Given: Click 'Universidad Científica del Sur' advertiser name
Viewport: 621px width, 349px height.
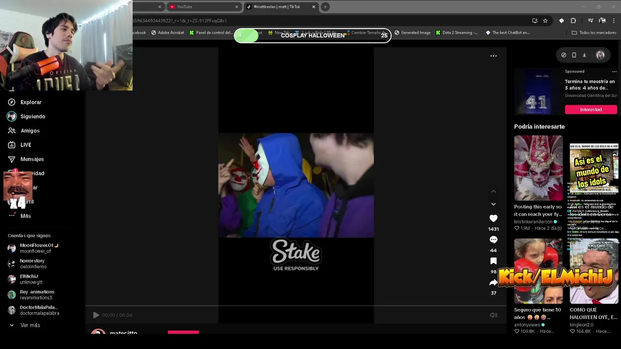Looking at the screenshot, I should tap(591, 96).
